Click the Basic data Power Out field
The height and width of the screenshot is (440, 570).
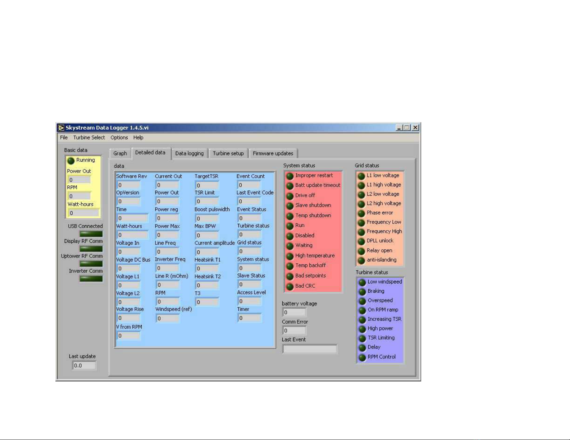79,180
